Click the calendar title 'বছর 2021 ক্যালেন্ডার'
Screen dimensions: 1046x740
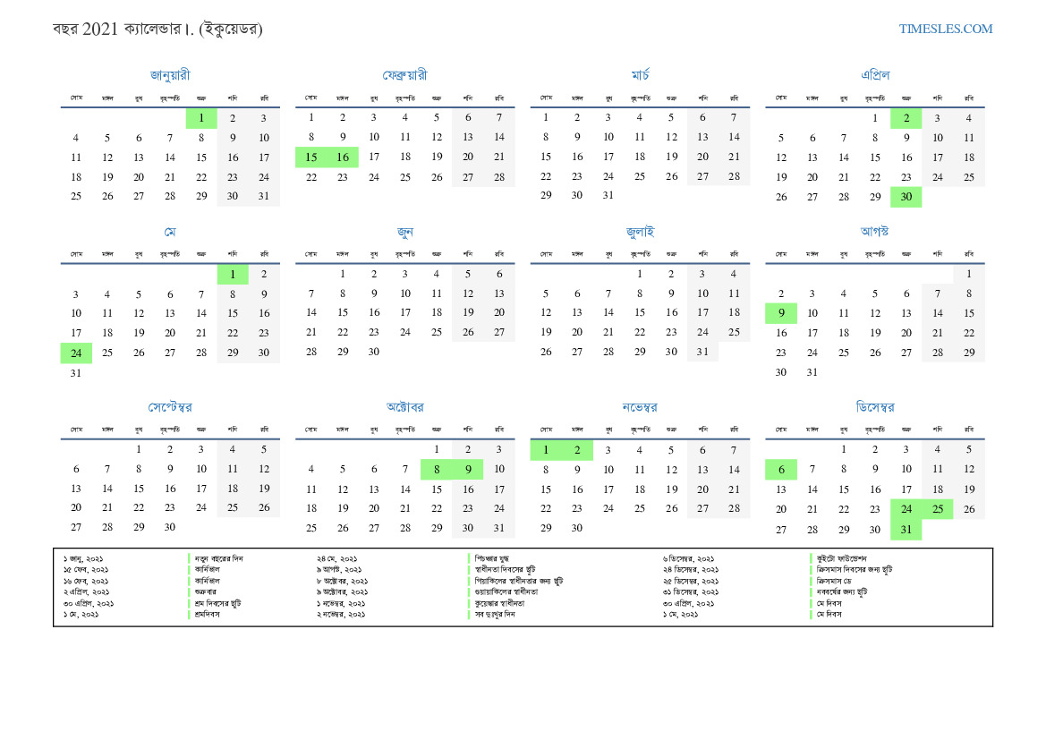157,30
